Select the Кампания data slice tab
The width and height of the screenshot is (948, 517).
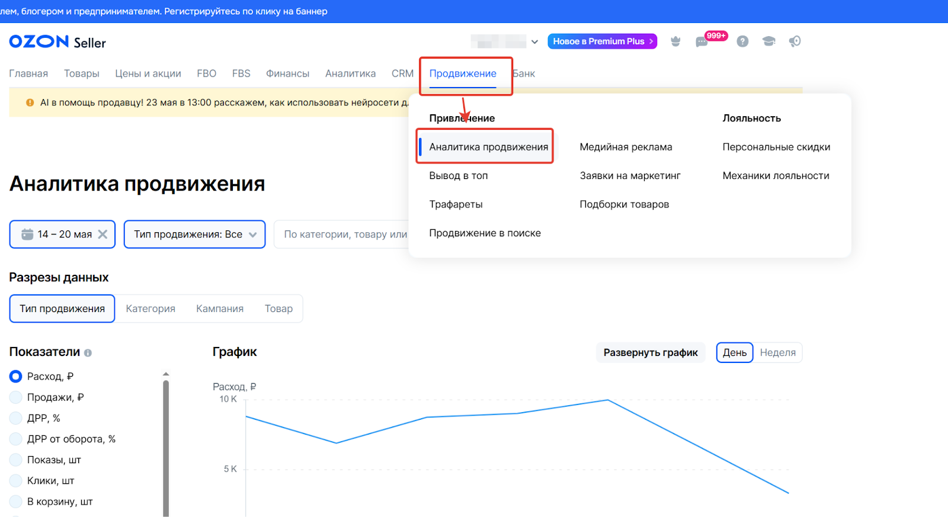click(220, 309)
